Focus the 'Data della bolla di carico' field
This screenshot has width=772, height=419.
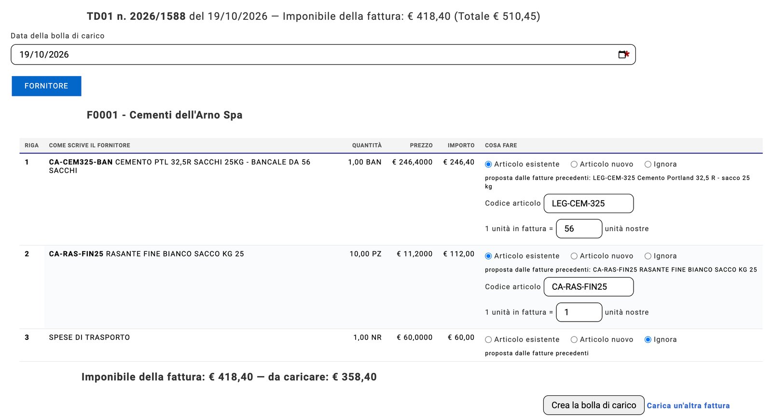[323, 54]
